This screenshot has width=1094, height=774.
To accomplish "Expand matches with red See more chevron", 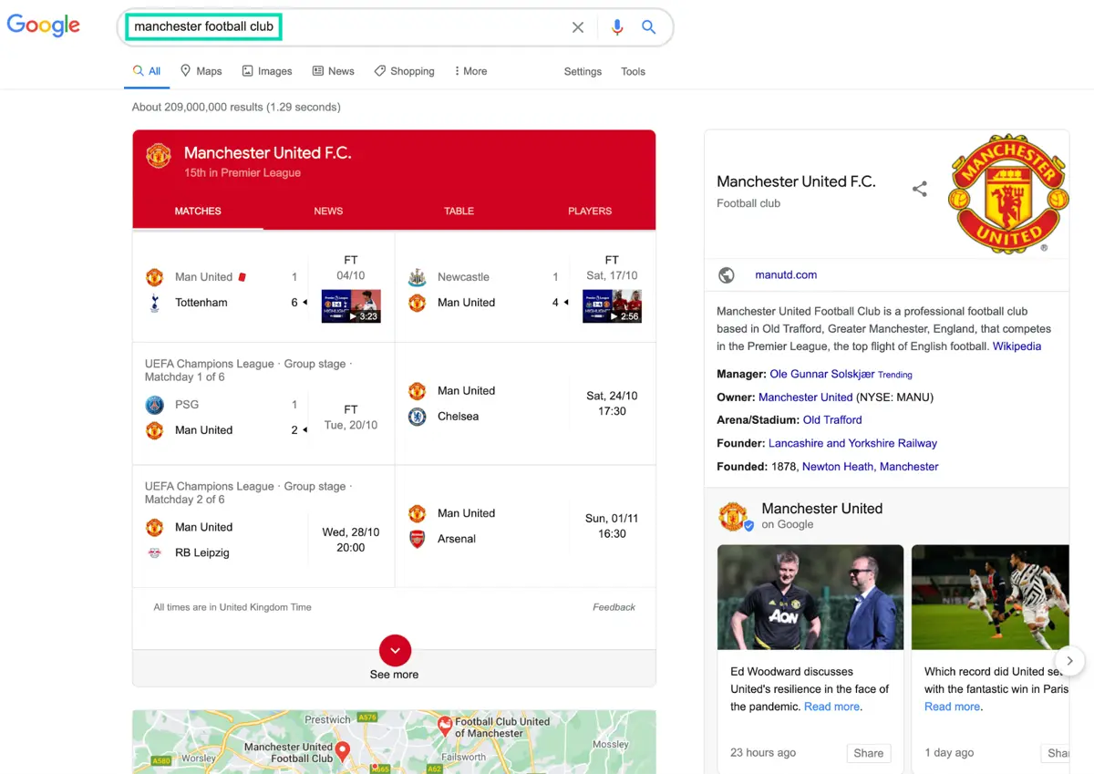I will 395,651.
